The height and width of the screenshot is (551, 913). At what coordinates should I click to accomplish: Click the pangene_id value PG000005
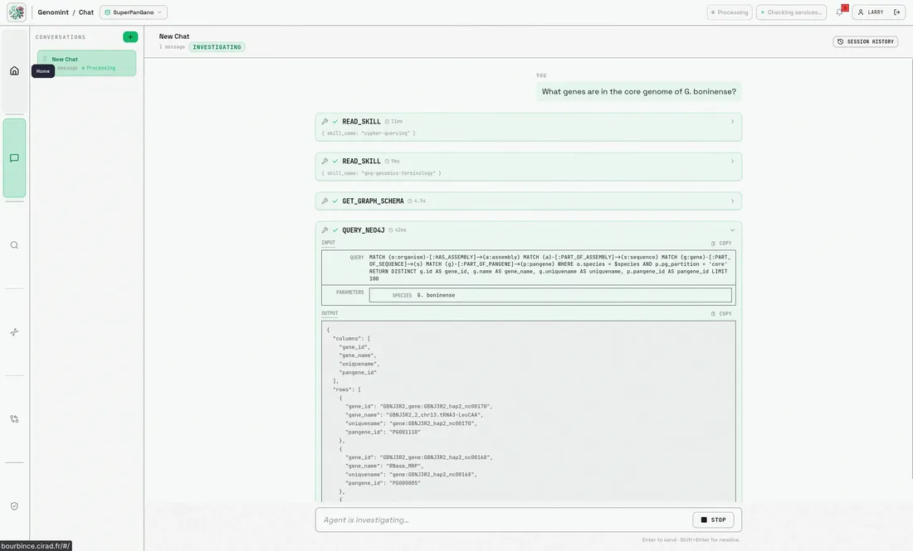coord(405,483)
